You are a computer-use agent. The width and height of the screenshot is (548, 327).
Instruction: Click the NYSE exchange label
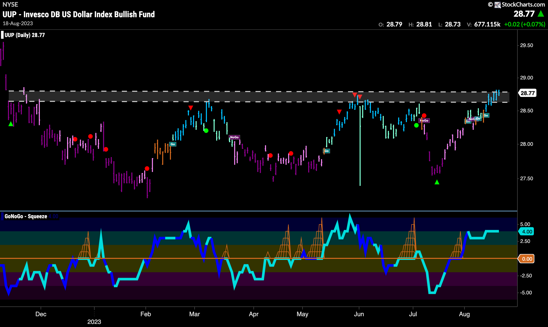click(x=10, y=4)
